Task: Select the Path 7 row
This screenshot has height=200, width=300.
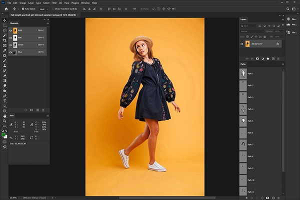Action: [x=260, y=144]
